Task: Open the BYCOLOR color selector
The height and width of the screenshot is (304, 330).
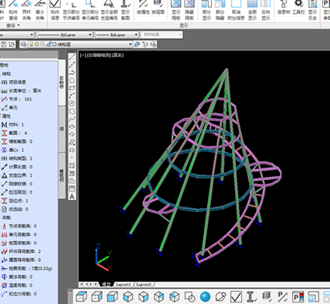Action: (161, 34)
